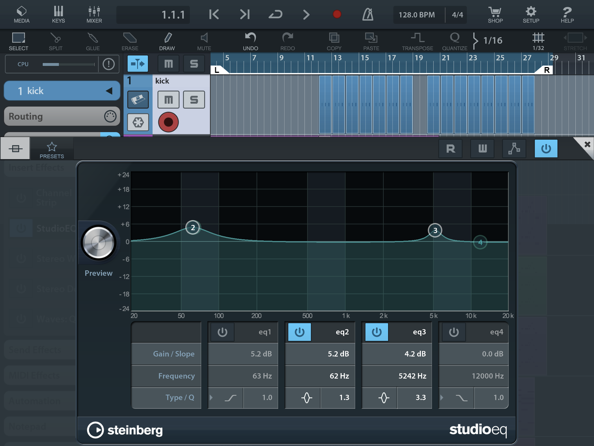Viewport: 594px width, 446px height.
Task: Undo the last action
Action: pyautogui.click(x=251, y=41)
